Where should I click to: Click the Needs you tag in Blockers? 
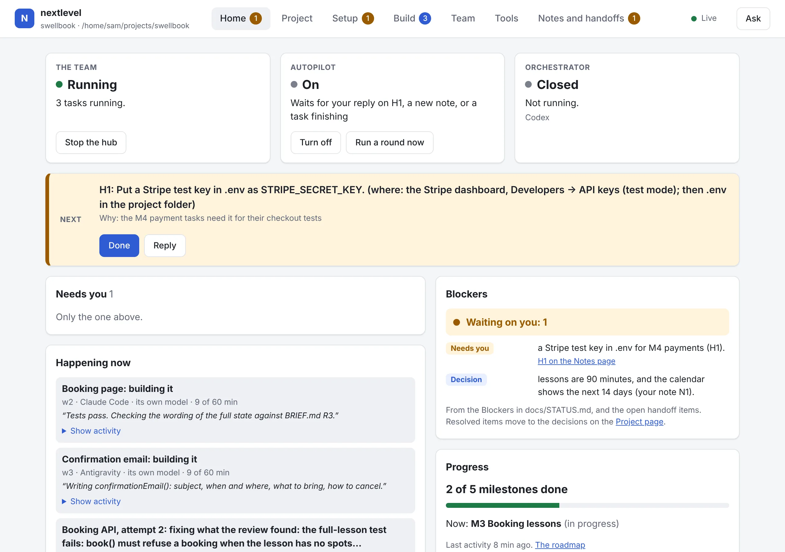point(469,348)
